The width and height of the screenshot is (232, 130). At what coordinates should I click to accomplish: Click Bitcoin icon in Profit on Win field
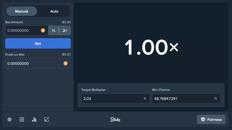tap(65, 63)
